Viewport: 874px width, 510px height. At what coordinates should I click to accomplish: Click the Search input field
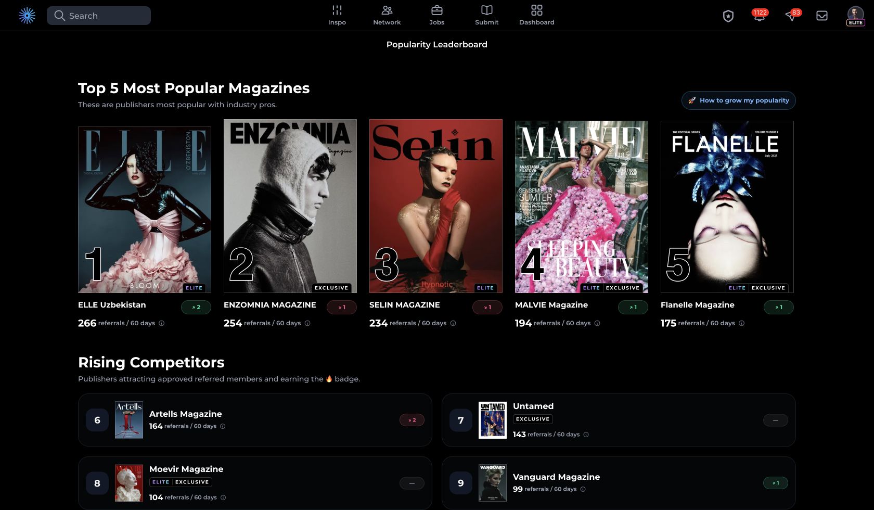pos(99,16)
